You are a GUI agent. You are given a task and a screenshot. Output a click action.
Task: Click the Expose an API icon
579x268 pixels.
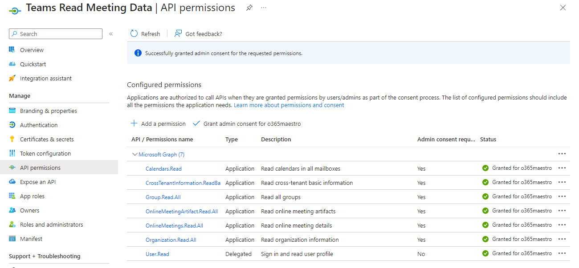[x=13, y=182]
